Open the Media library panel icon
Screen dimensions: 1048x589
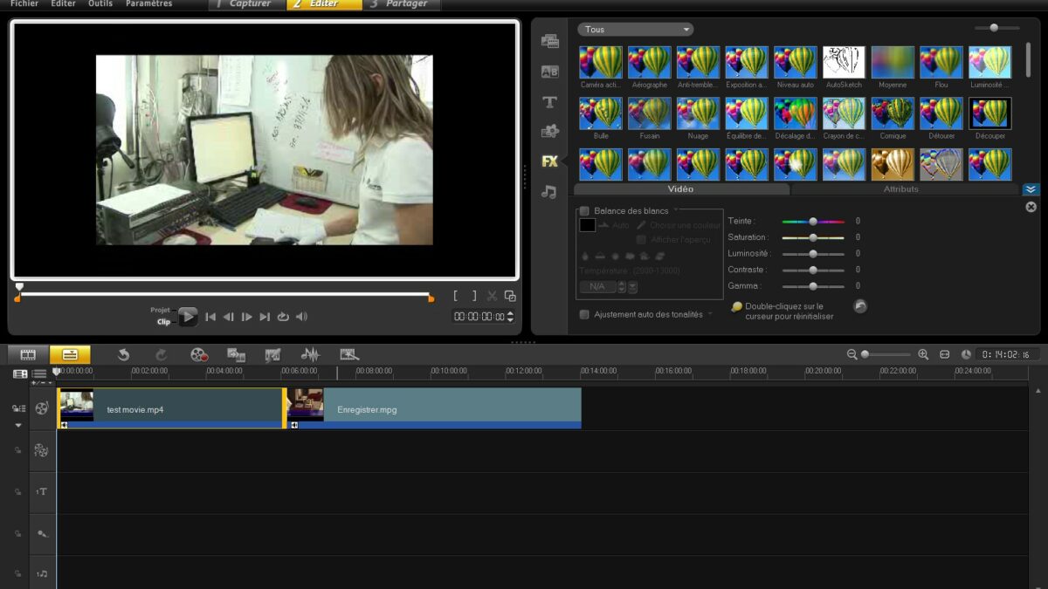[549, 41]
